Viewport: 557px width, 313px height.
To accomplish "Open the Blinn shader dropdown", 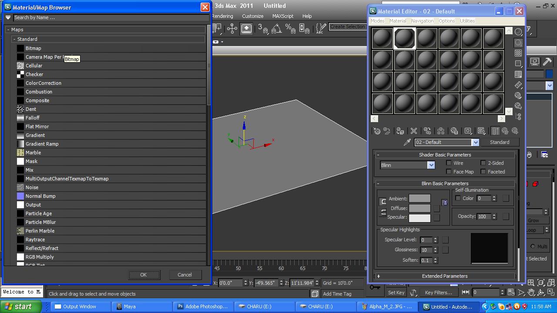I will click(431, 165).
